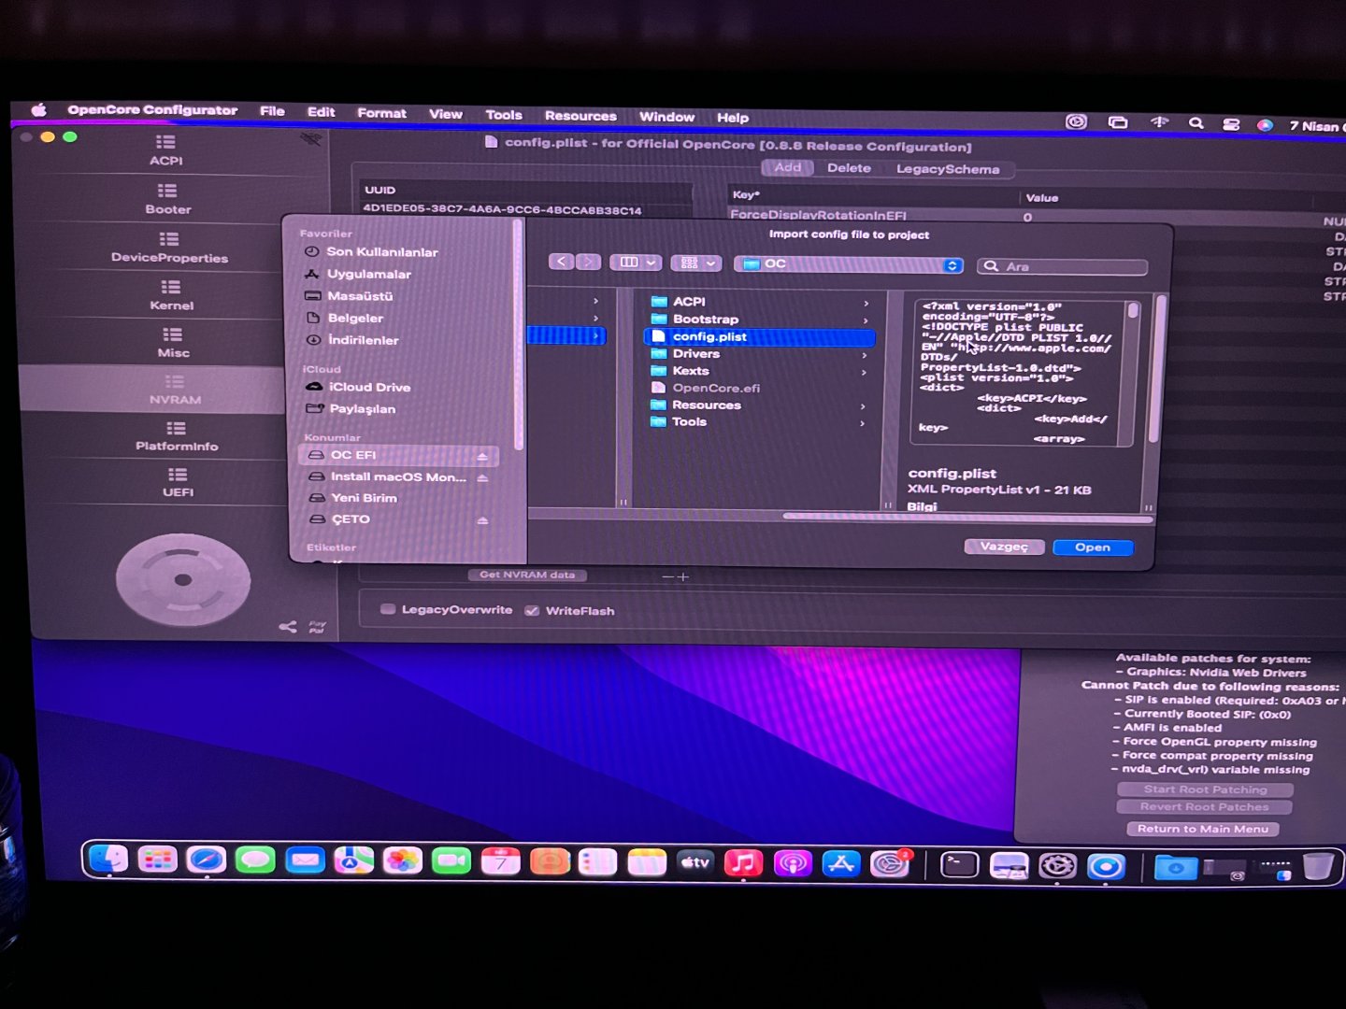Open the Resources menu in the menu bar
The height and width of the screenshot is (1009, 1346).
coord(580,116)
